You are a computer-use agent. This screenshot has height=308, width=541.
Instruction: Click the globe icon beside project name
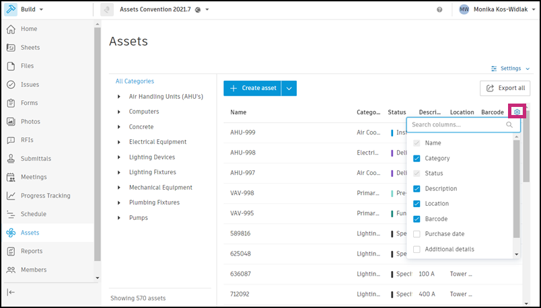tap(198, 10)
